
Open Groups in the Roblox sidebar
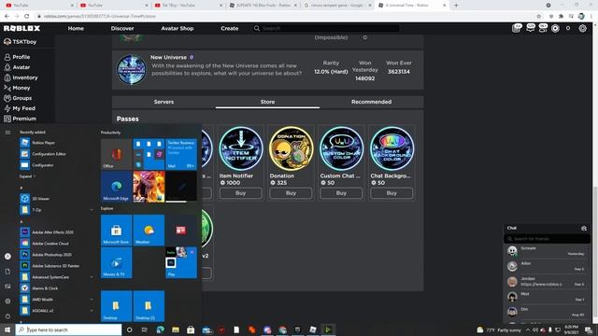click(x=18, y=98)
